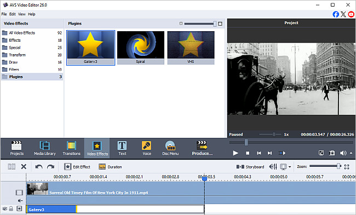Click the video effects track star icon

pyautogui.click(x=19, y=208)
